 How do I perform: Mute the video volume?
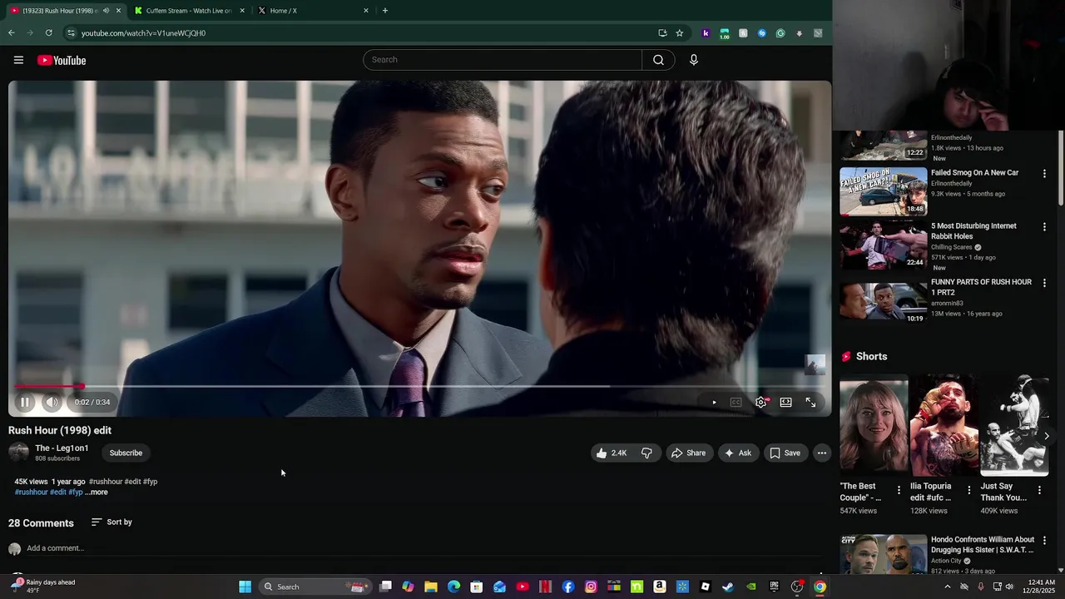(52, 402)
